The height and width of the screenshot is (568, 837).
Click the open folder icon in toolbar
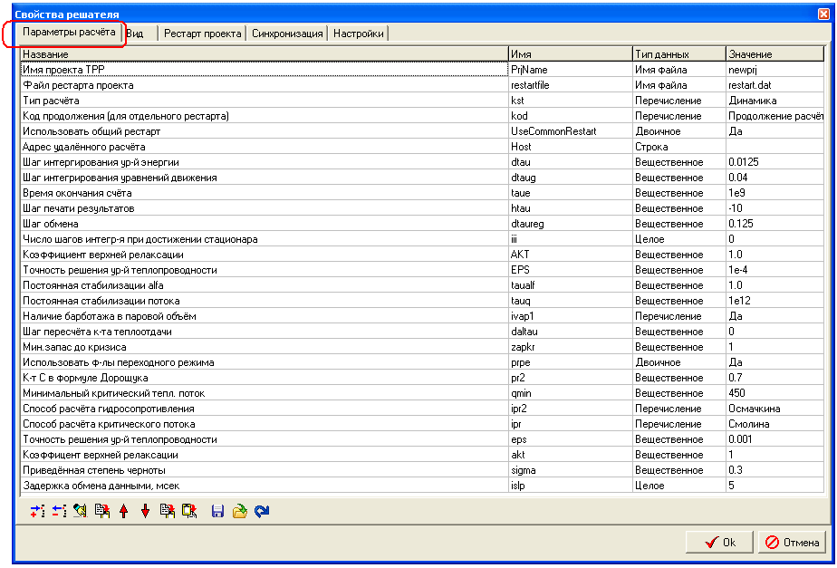(x=239, y=512)
